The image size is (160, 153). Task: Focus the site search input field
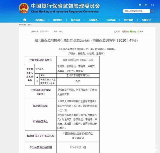click(136, 11)
